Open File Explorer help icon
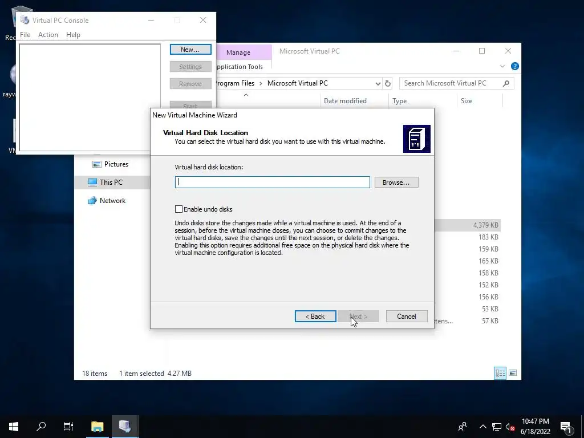 515,66
